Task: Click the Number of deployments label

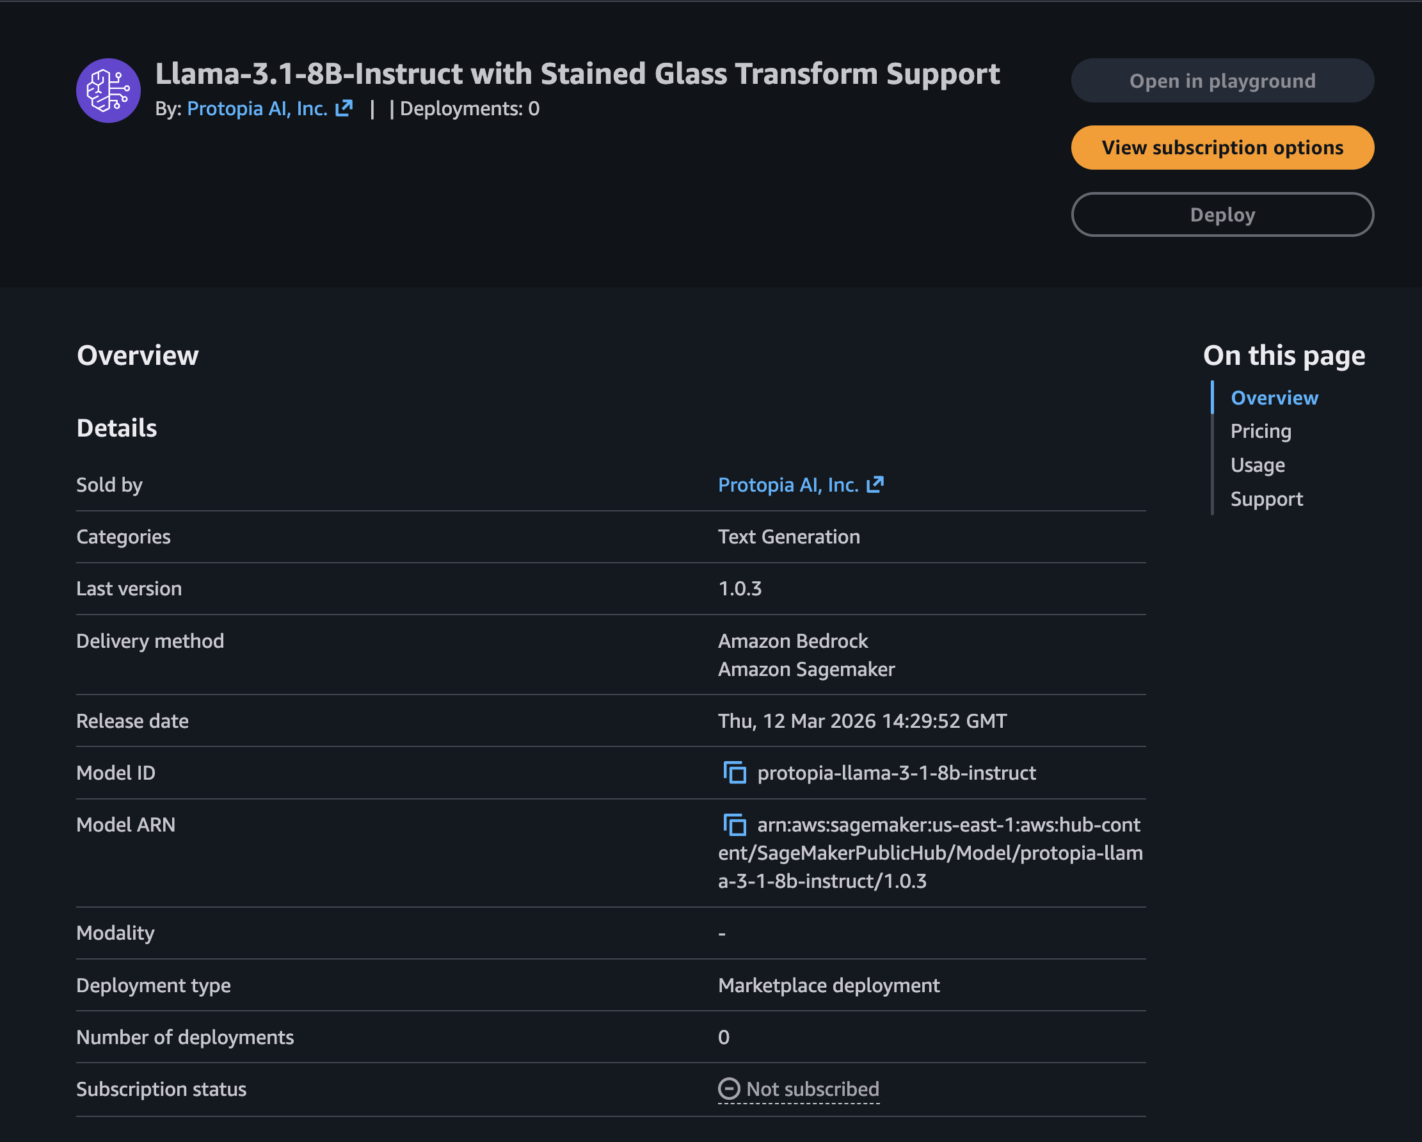Action: [x=186, y=1038]
